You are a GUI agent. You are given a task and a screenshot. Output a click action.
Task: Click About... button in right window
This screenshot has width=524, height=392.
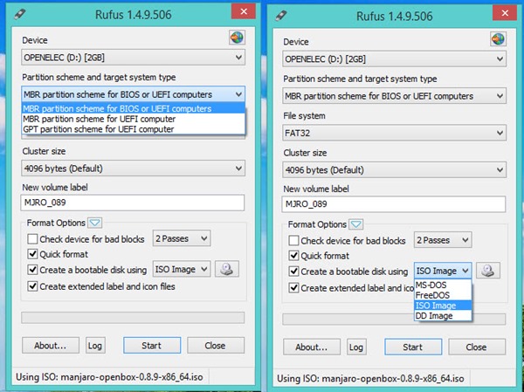(x=312, y=347)
